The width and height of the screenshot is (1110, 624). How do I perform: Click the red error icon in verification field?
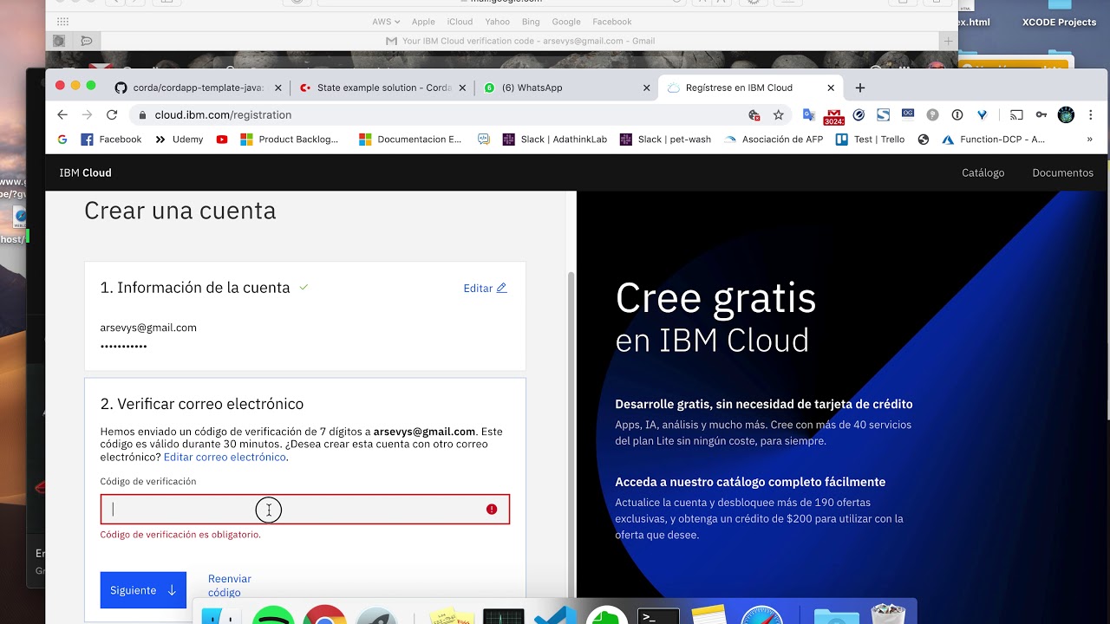point(492,510)
